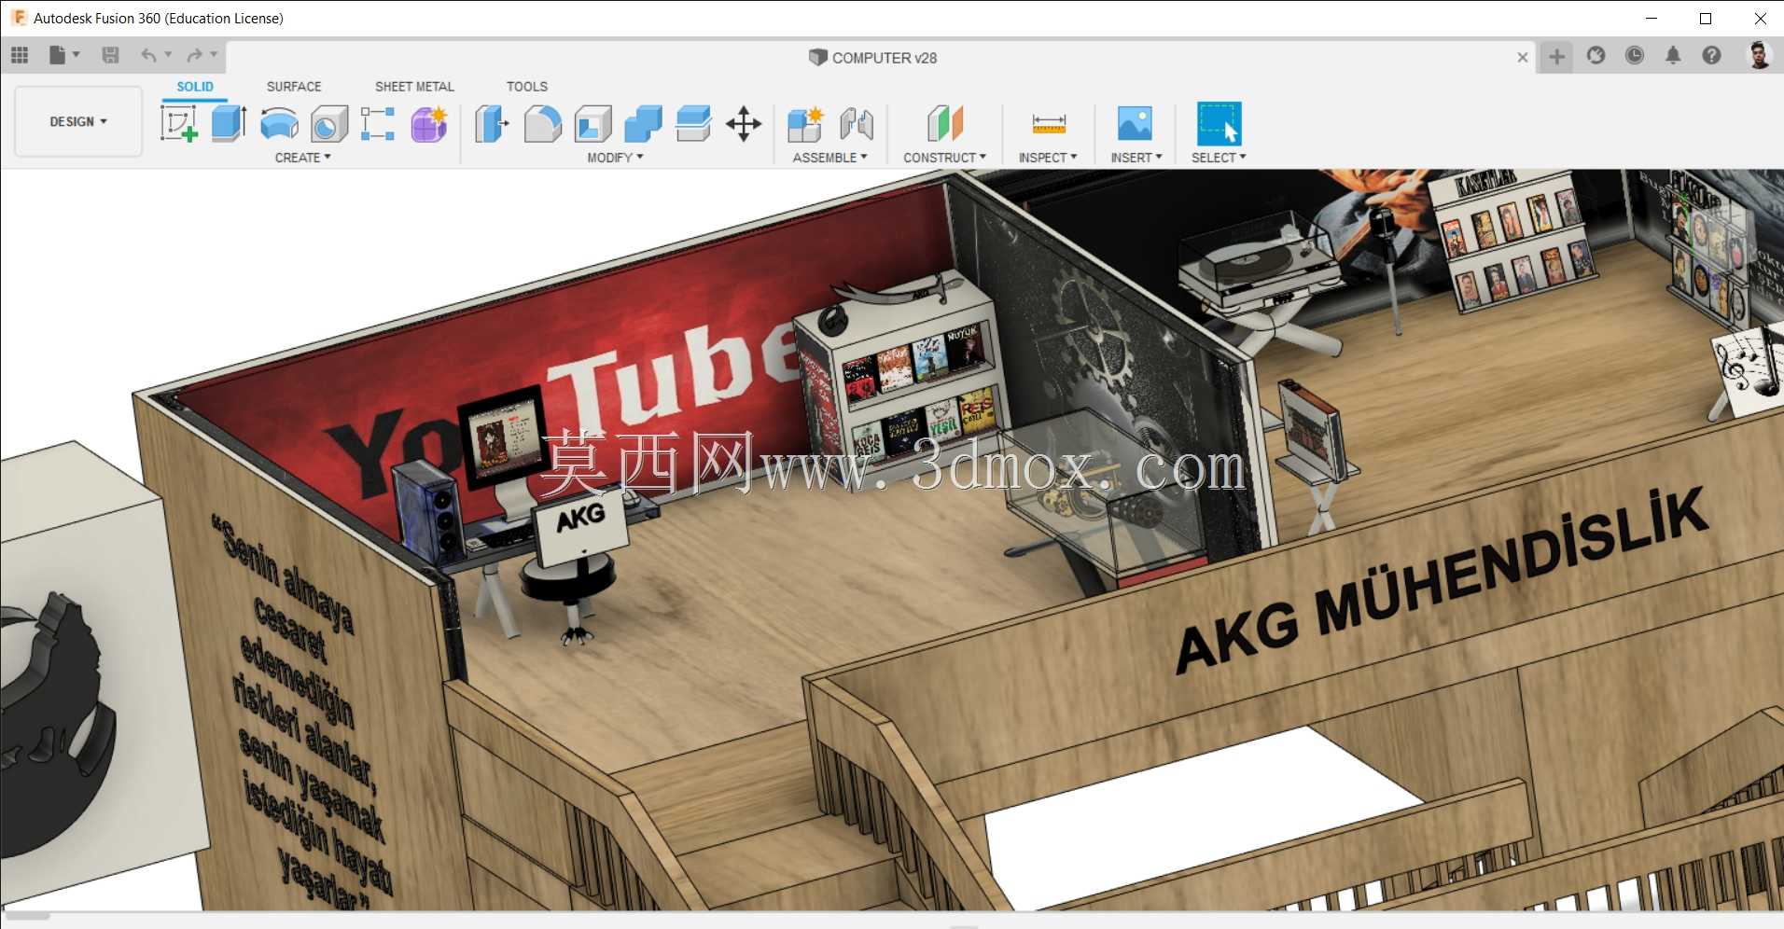Select the Joint tool
1784x929 pixels.
[857, 123]
